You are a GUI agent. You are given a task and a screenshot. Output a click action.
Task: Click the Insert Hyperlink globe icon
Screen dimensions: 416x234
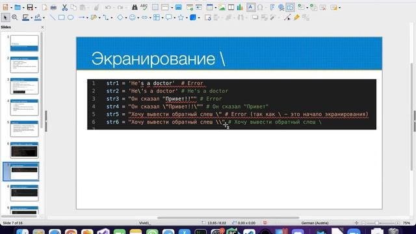tap(281, 7)
